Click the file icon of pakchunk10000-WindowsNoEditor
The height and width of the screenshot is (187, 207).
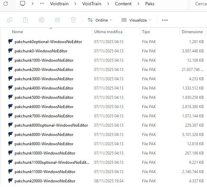coord(10,153)
